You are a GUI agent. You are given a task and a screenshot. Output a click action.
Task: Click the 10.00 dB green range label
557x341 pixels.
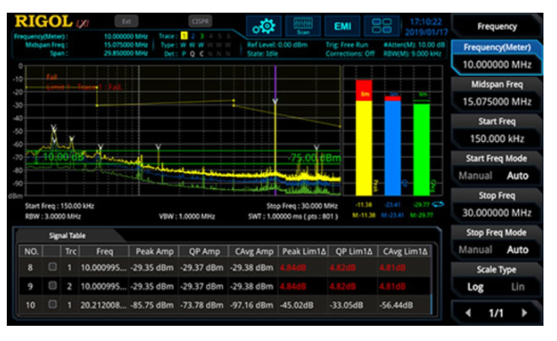coord(63,156)
